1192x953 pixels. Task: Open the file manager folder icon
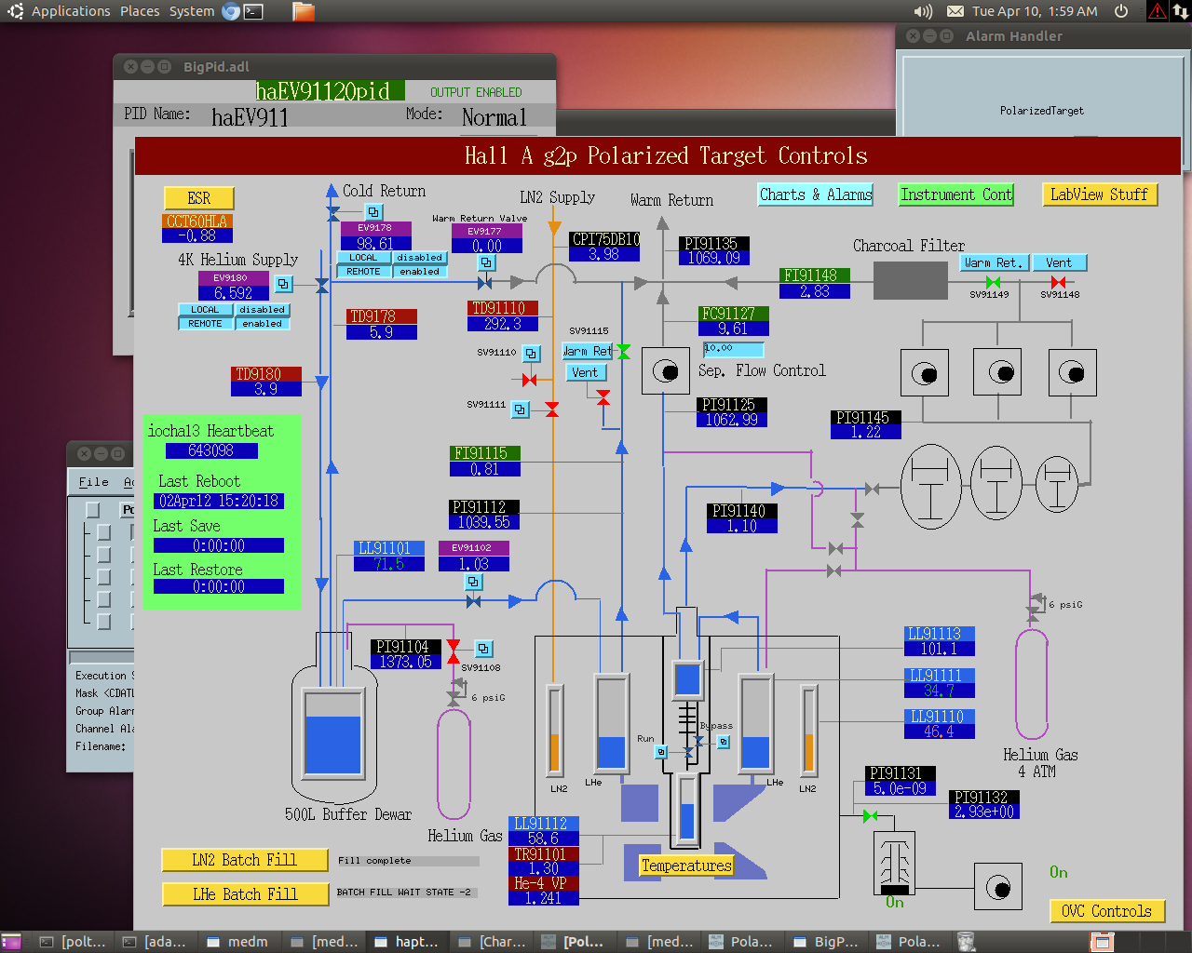(304, 11)
